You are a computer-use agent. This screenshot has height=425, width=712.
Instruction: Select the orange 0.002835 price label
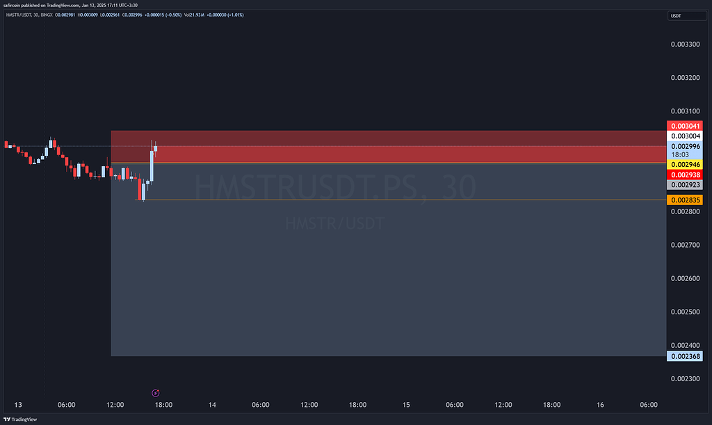685,200
